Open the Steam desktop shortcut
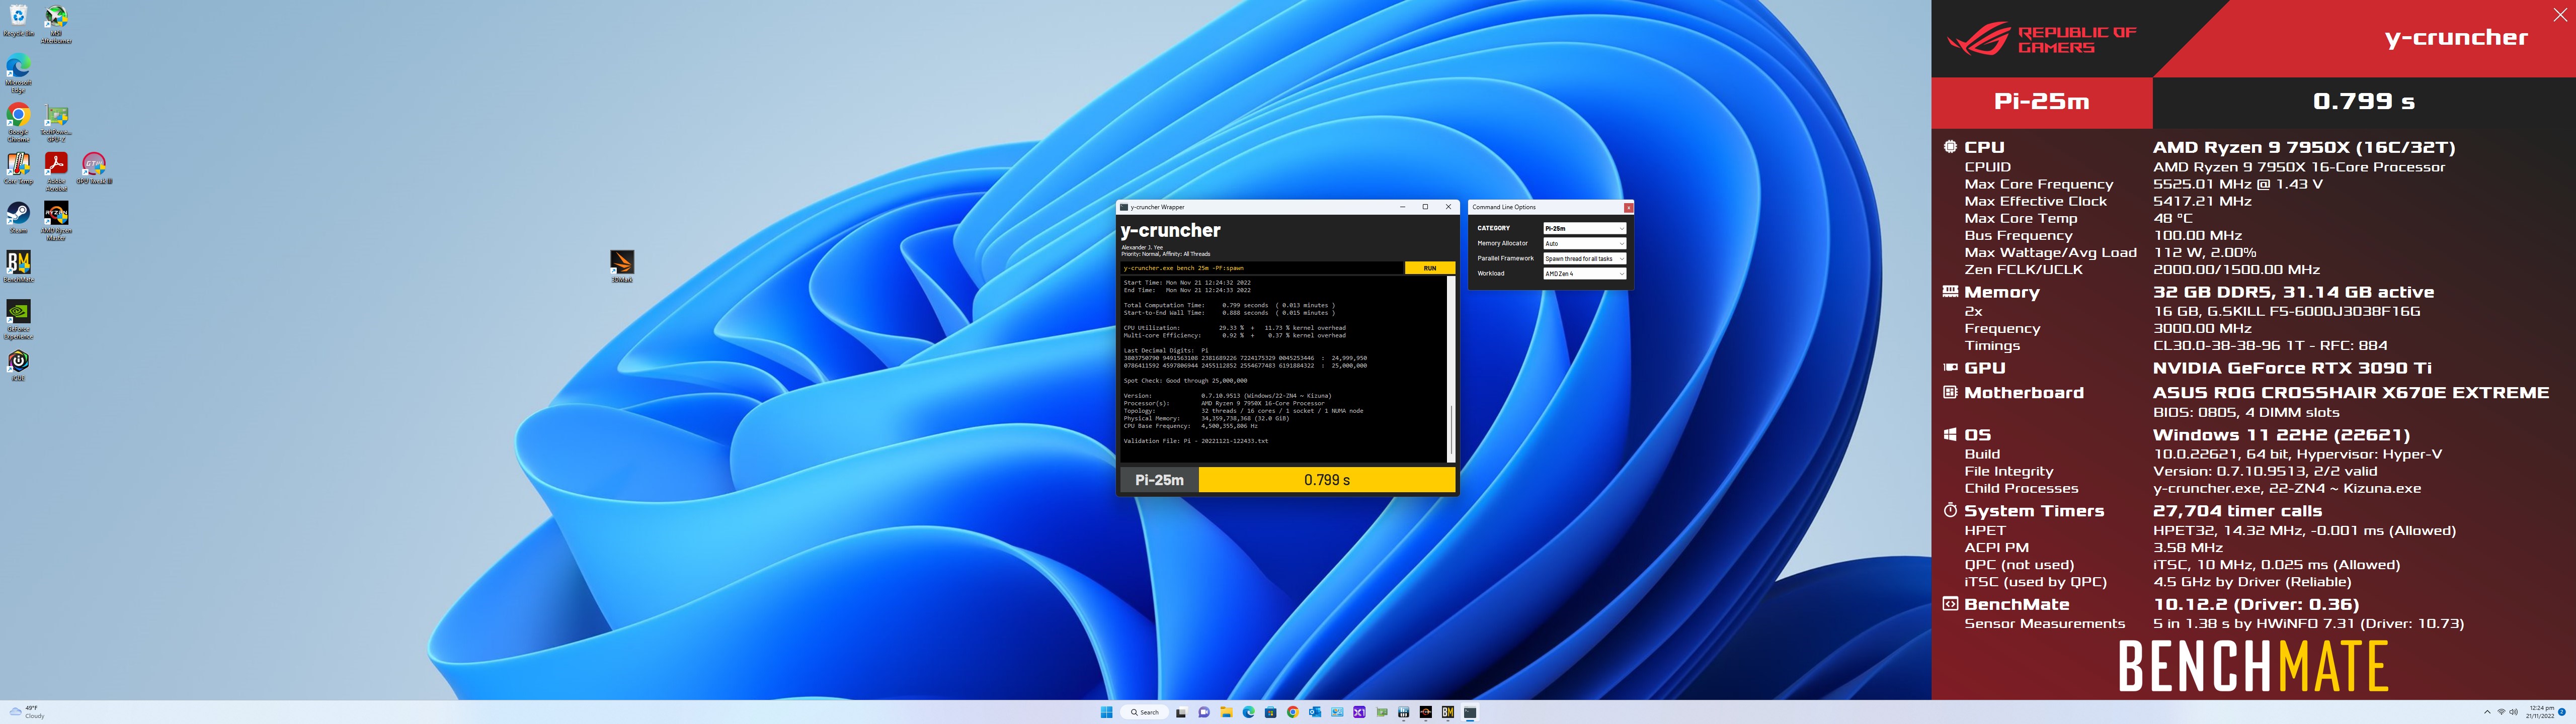Image resolution: width=2576 pixels, height=724 pixels. (x=18, y=217)
